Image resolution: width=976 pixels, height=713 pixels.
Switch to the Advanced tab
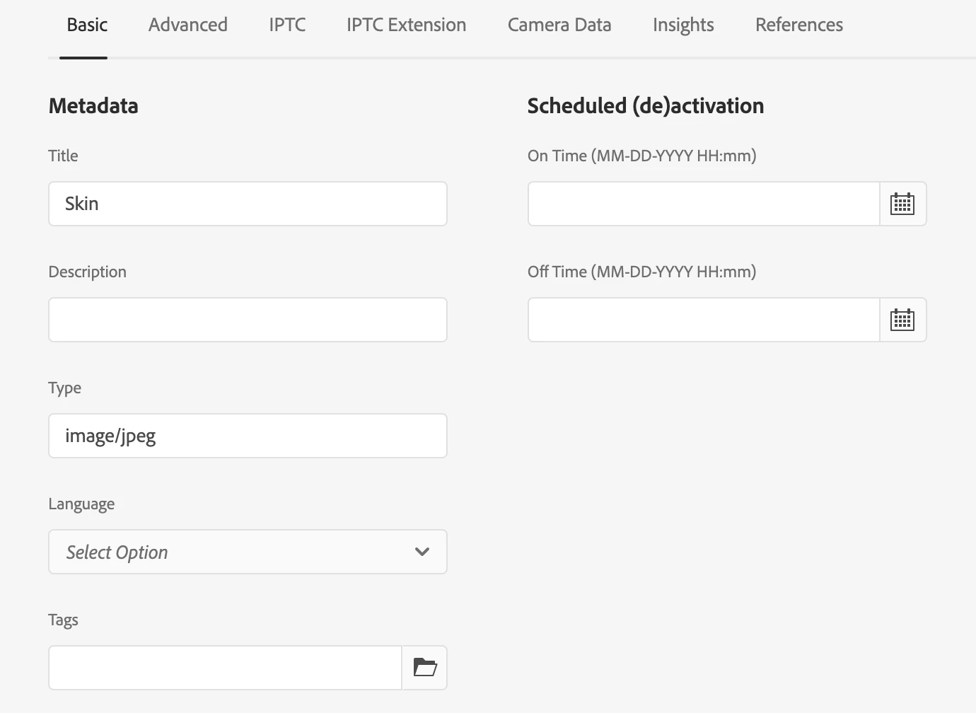[188, 25]
